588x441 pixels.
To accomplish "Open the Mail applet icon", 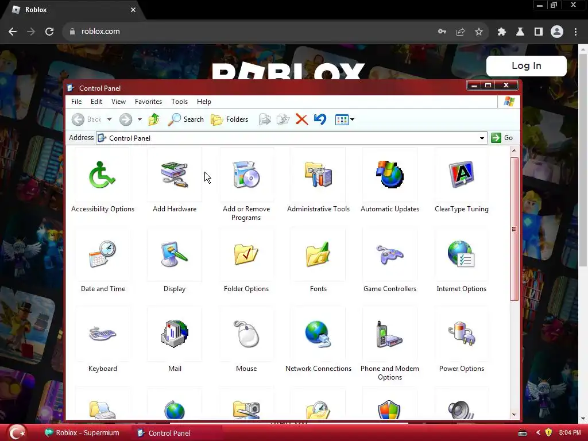I will tap(175, 334).
